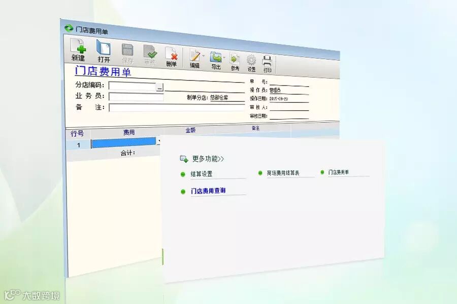Screen dimensions: 457x304
Task: Click the 操作日期 value 2015-09-29
Action: coord(279,99)
